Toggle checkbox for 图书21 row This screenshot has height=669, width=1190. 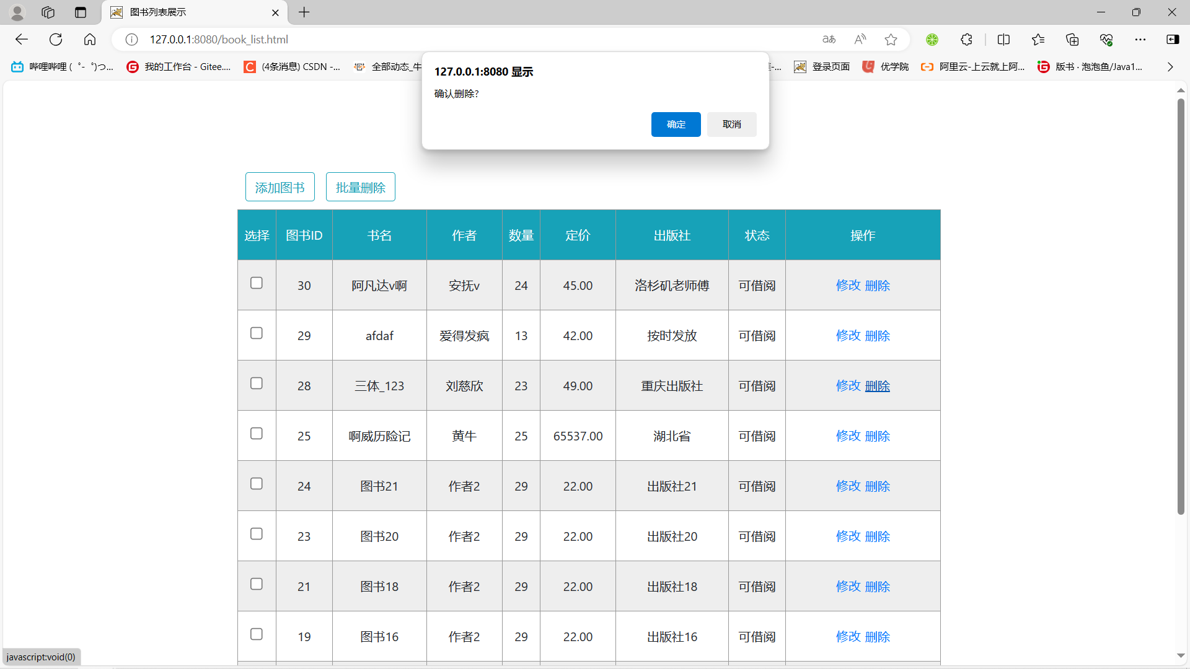click(x=257, y=484)
